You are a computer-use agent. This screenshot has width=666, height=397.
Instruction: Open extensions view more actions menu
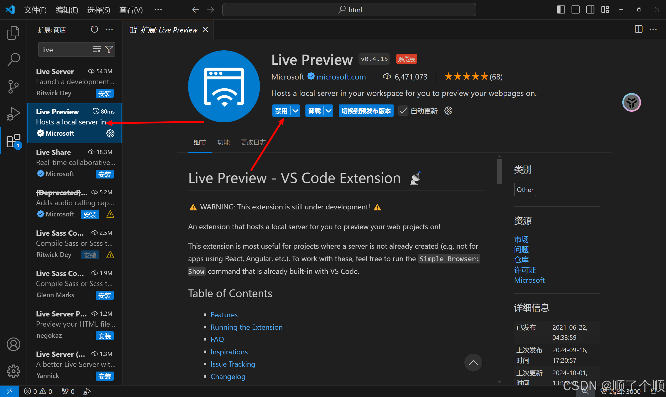109,29
